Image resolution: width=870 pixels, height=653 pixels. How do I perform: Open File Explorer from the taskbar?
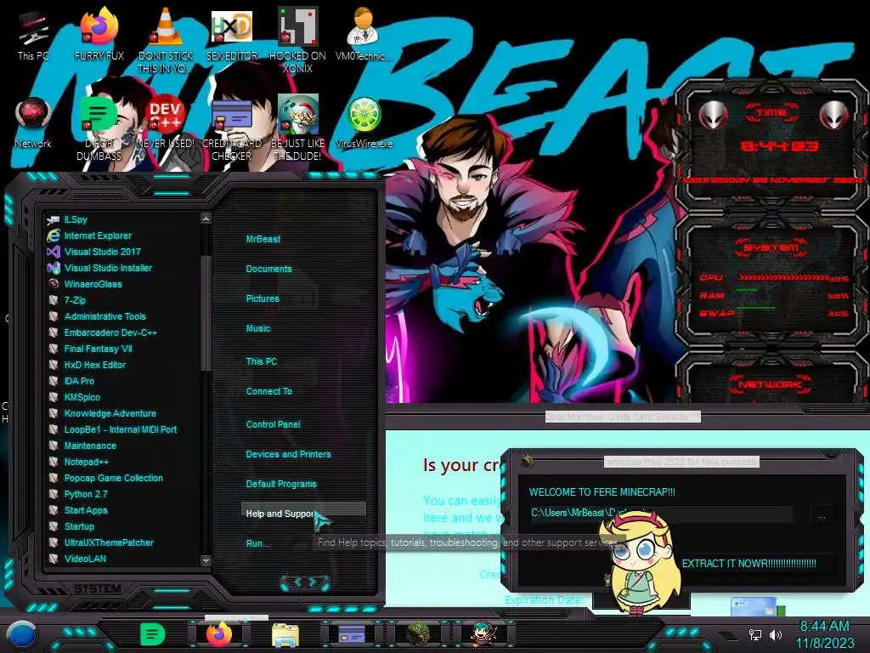click(285, 634)
